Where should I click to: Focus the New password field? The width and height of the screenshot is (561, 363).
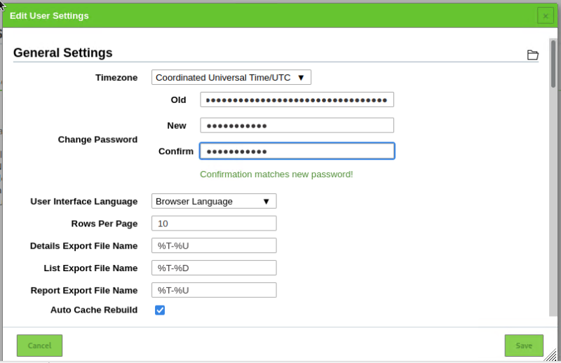[297, 125]
